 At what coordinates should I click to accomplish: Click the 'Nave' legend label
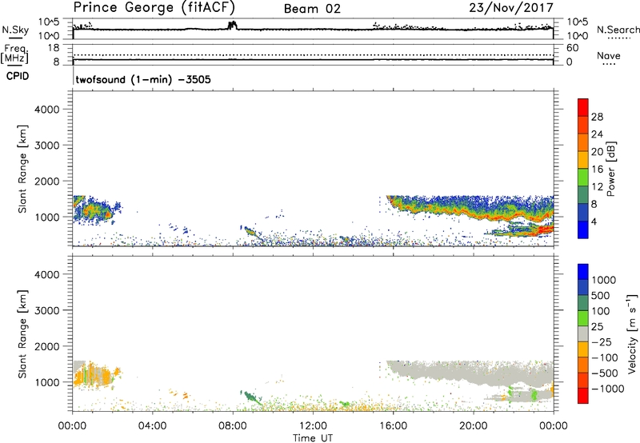pyautogui.click(x=609, y=56)
